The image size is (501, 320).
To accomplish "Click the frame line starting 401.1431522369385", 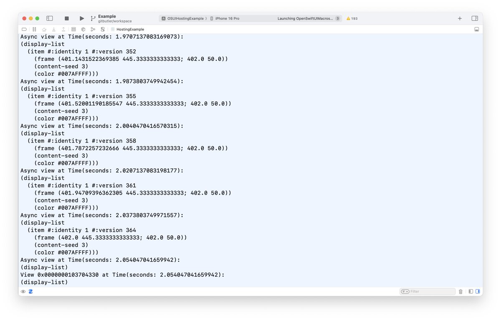I will [131, 59].
